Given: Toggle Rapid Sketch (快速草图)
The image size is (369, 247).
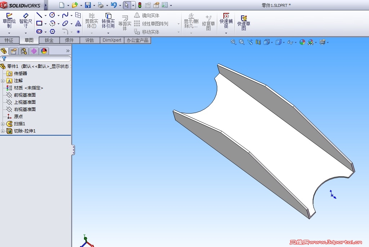Looking at the screenshot, I should (244, 23).
